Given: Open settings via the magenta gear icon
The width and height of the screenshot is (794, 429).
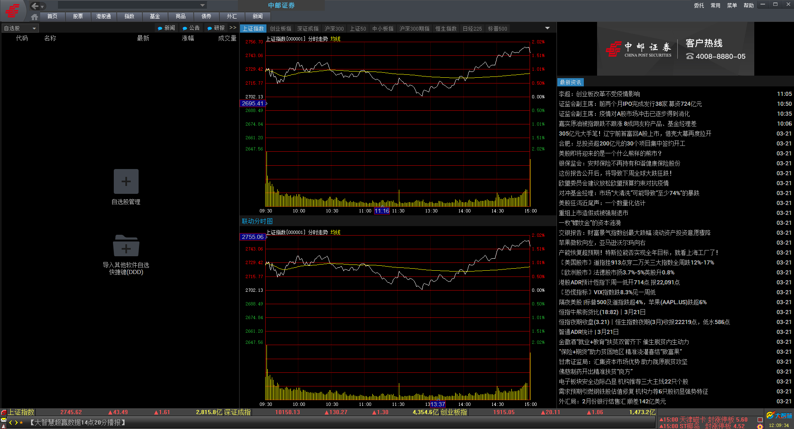Looking at the screenshot, I should tap(760, 426).
